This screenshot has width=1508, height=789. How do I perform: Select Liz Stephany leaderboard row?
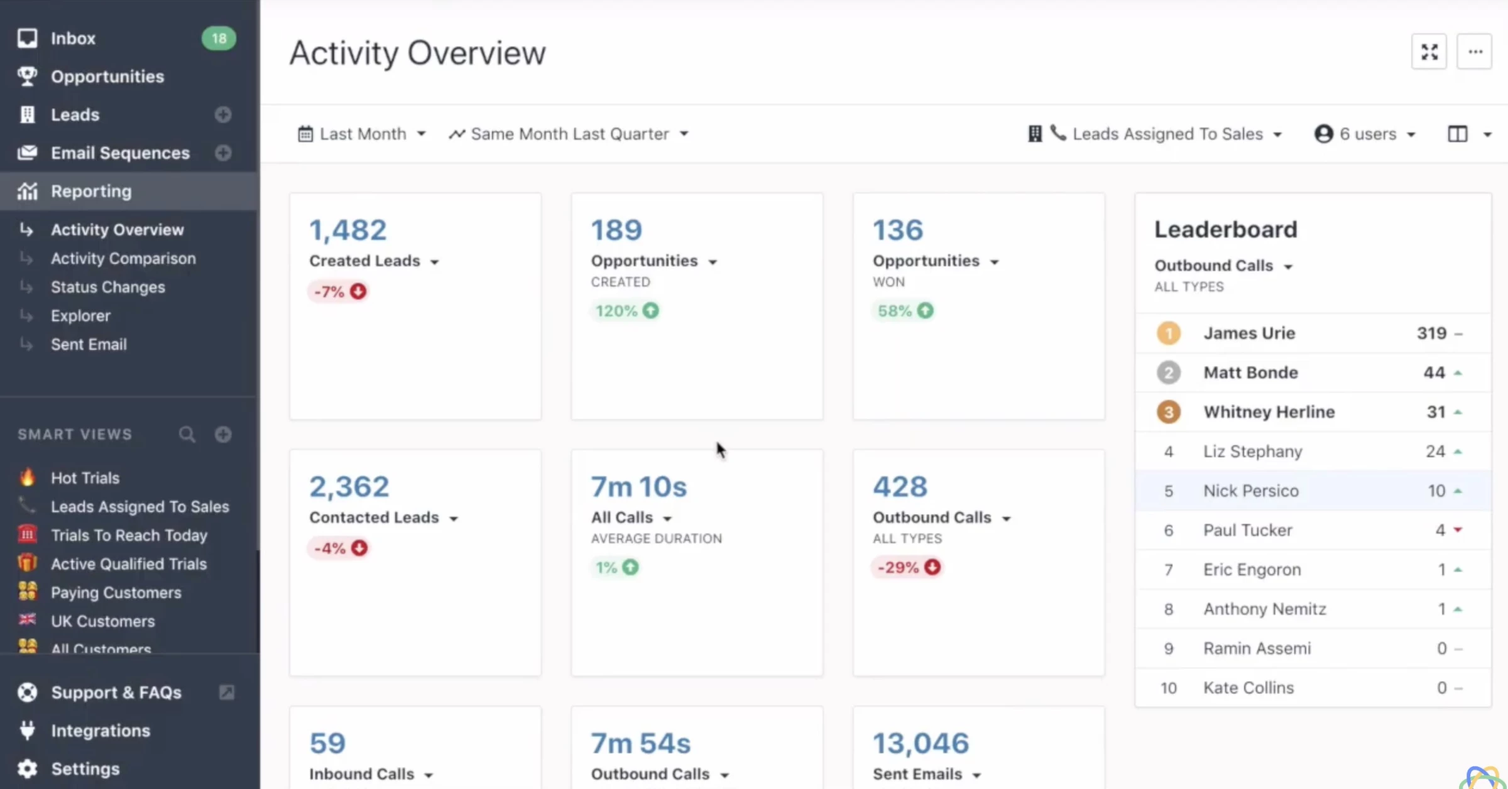1313,452
